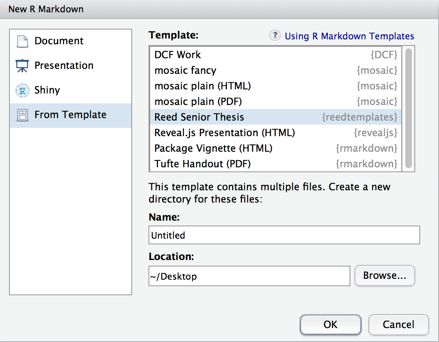
Task: Click the From Template layout icon
Action: [23, 115]
